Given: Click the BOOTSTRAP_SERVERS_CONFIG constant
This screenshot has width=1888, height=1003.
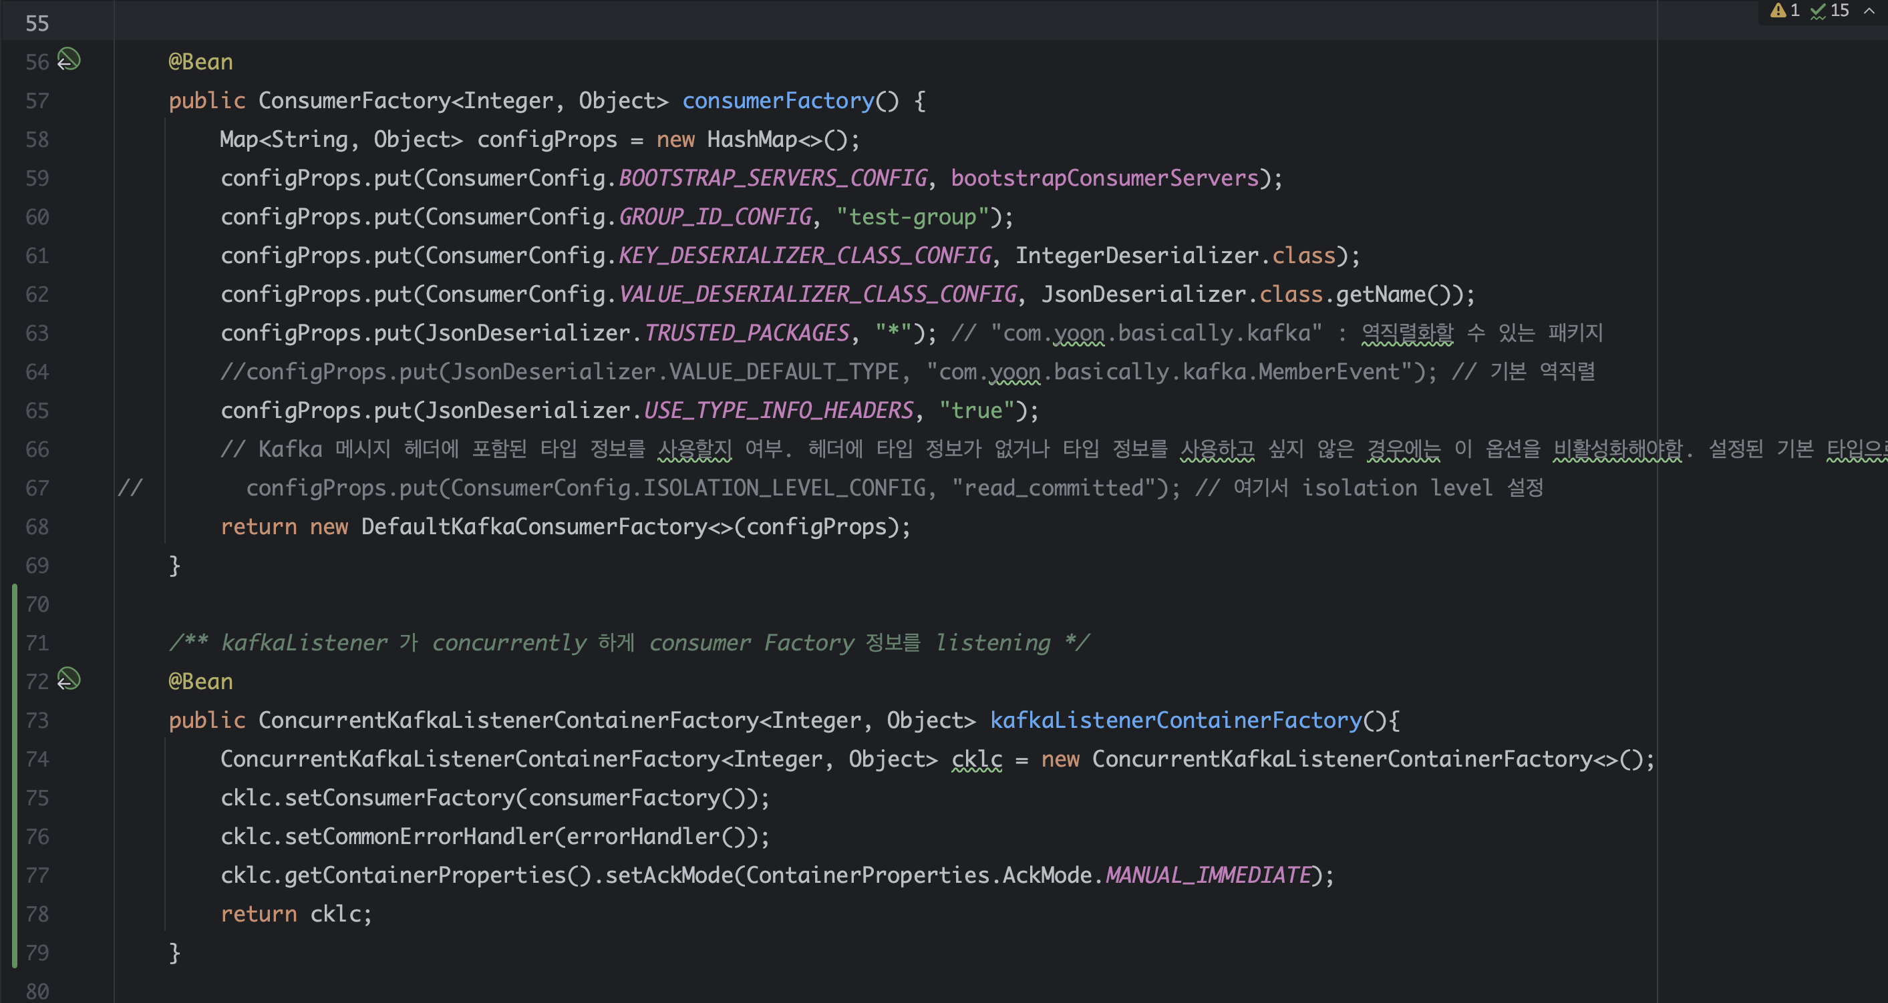Looking at the screenshot, I should click(772, 178).
